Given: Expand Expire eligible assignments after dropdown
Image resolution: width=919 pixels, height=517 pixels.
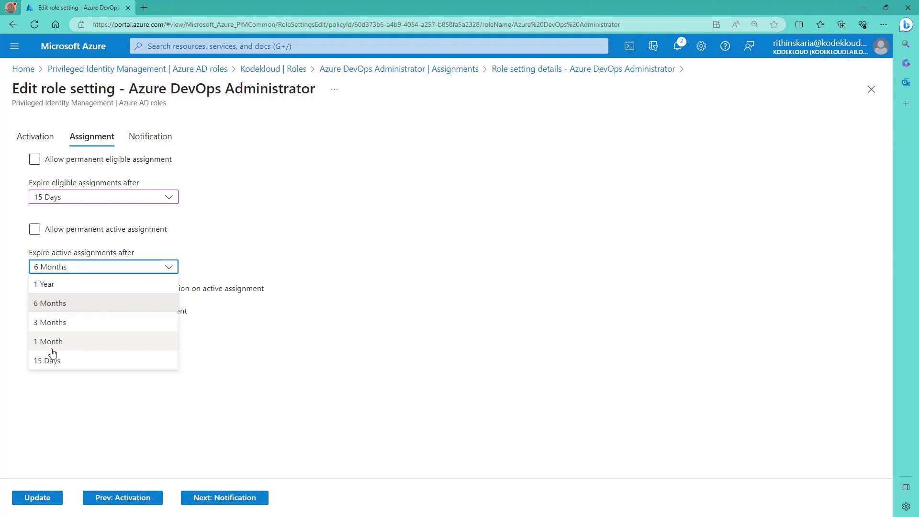Looking at the screenshot, I should (x=103, y=197).
